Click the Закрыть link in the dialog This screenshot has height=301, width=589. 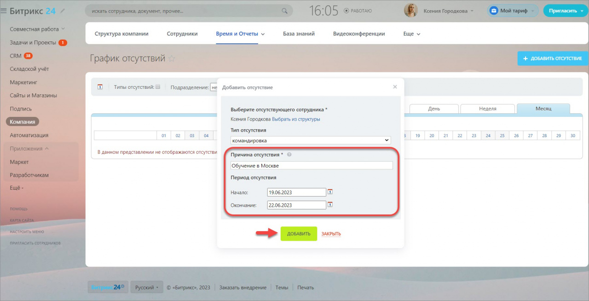331,234
